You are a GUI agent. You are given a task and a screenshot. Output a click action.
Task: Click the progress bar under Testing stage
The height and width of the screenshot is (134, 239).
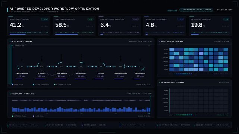click(101, 79)
